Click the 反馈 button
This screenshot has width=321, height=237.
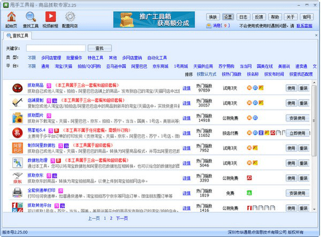[259, 17]
